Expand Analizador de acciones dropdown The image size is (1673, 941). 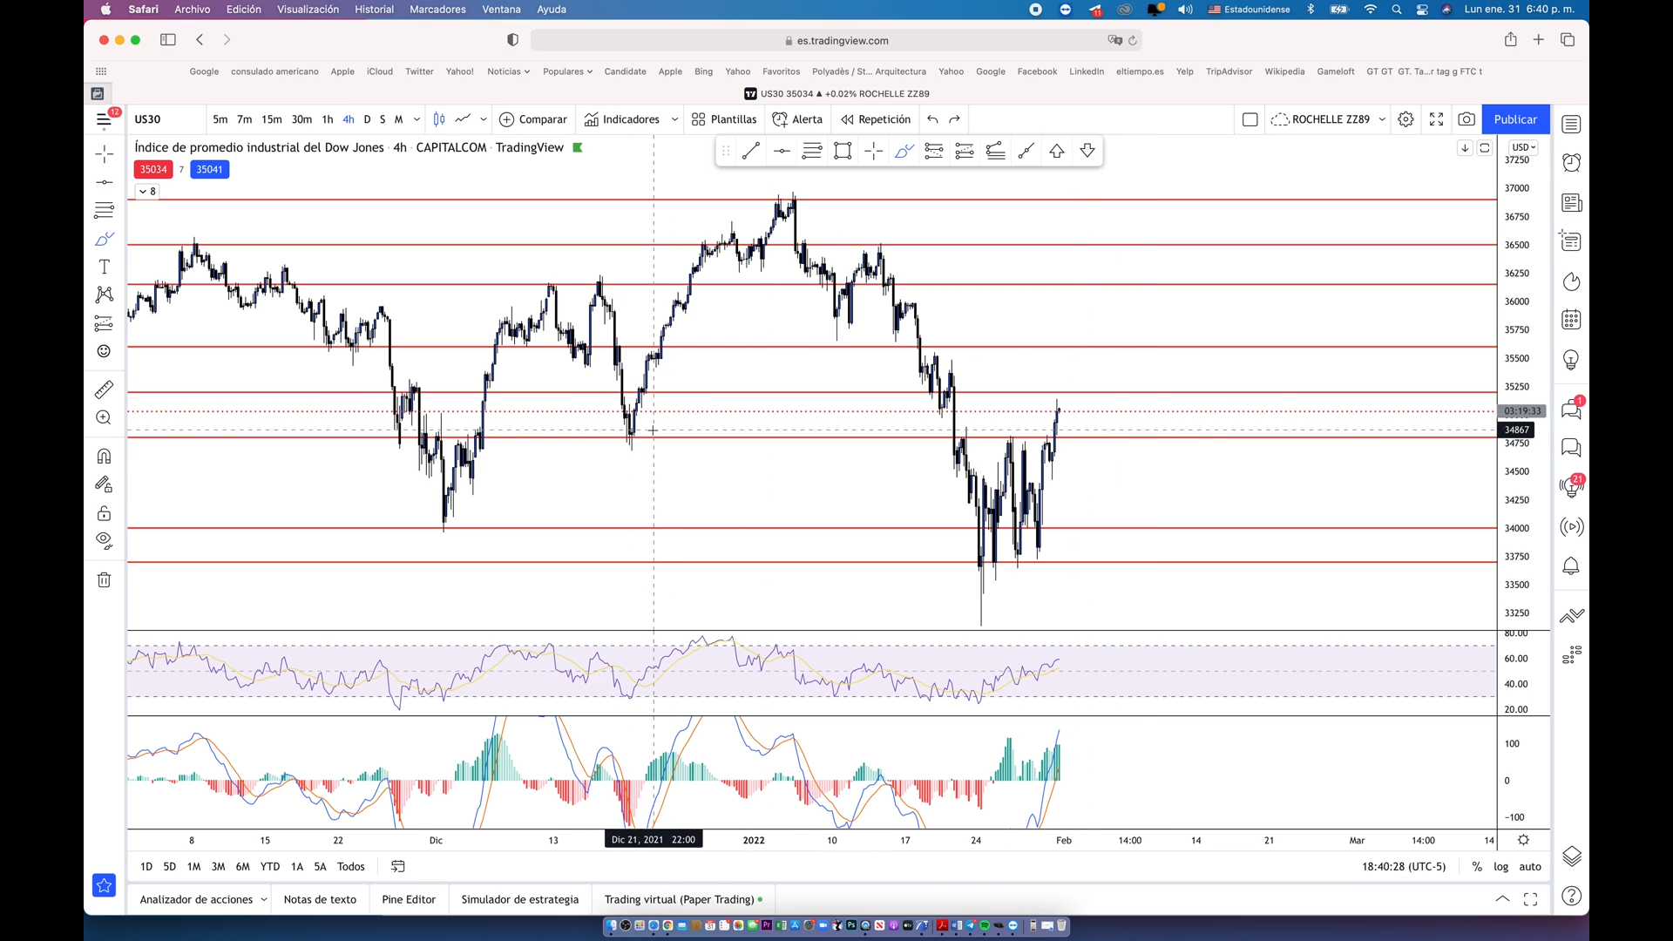(x=263, y=900)
